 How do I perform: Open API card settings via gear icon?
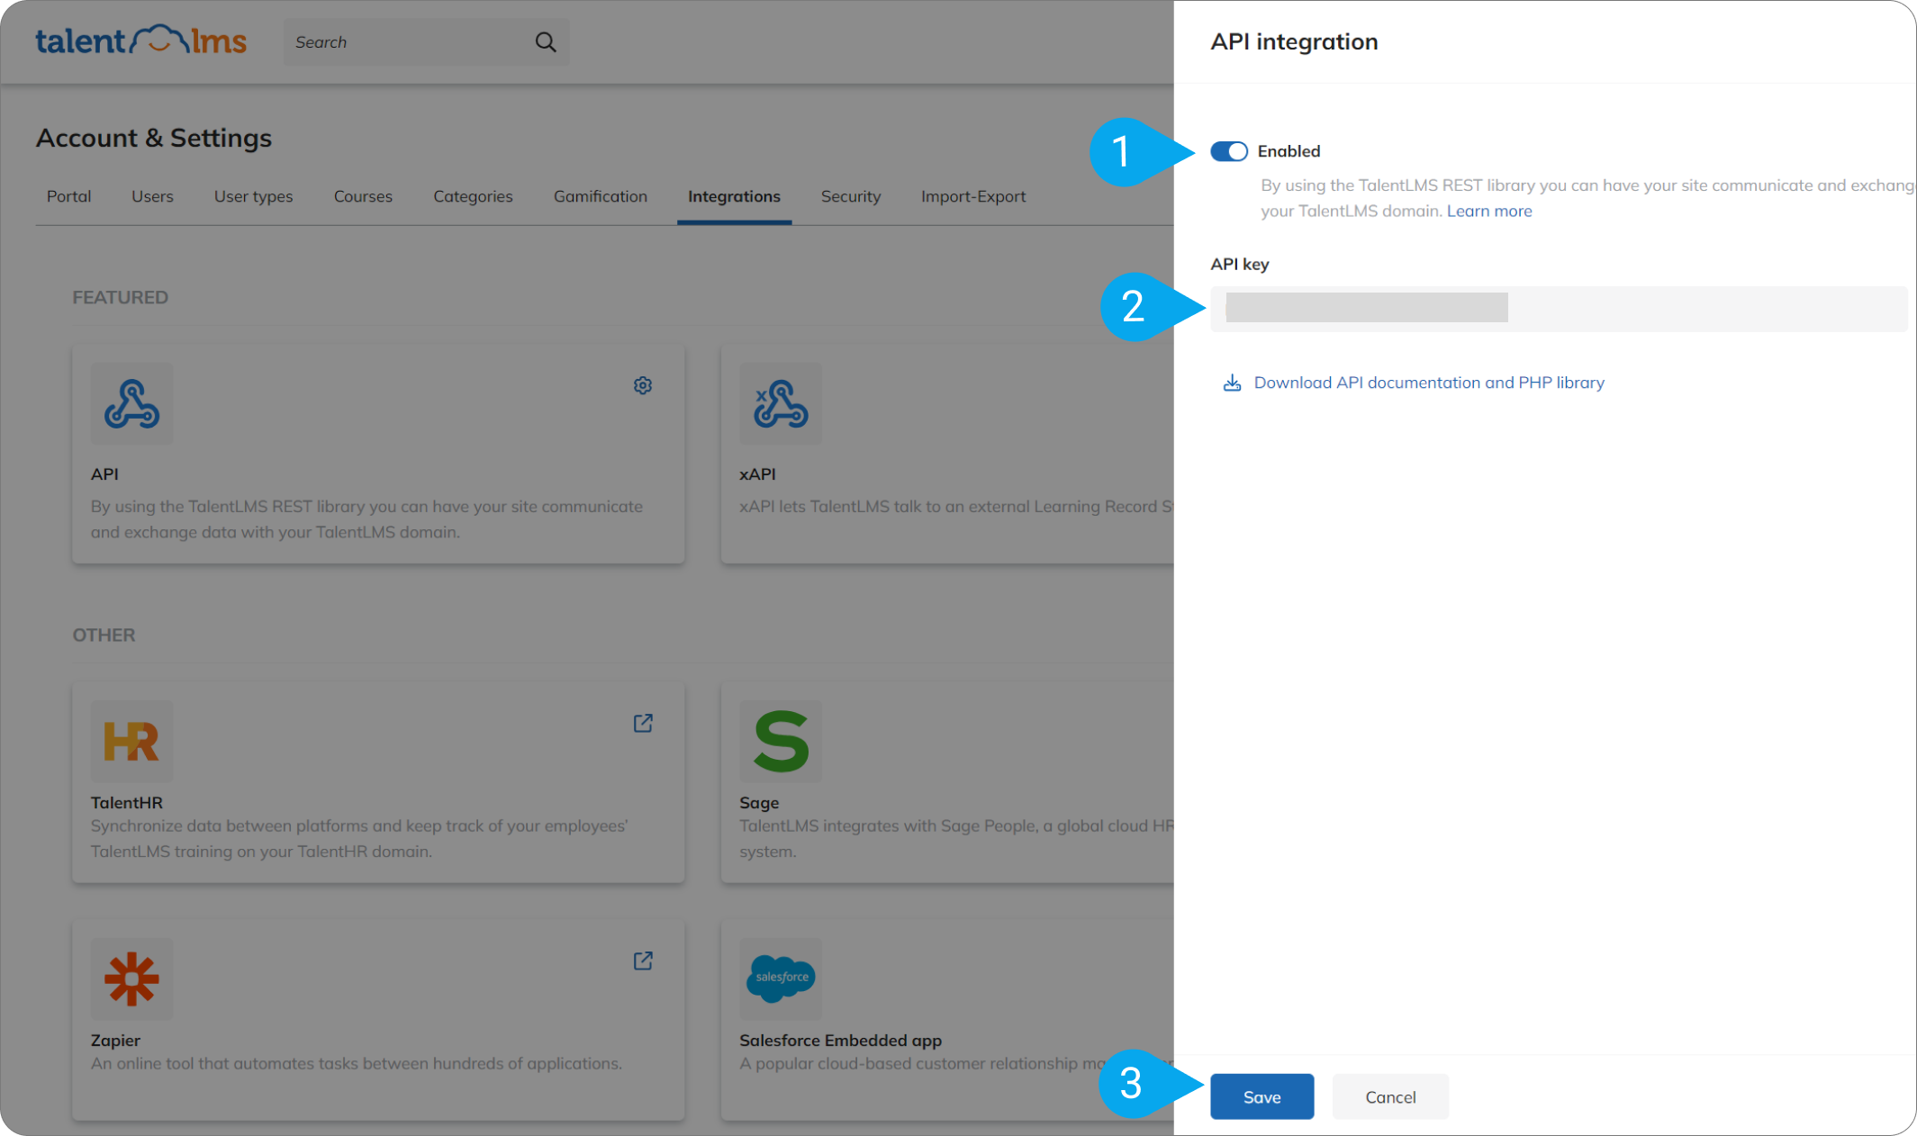[643, 384]
